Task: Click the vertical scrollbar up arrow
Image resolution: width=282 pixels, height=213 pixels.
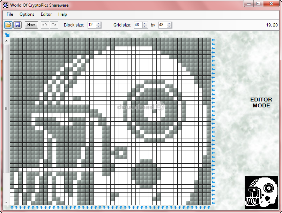Action: click(6, 41)
